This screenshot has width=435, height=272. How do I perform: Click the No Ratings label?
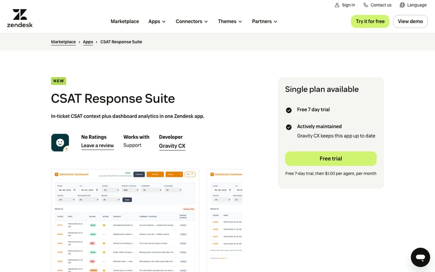tap(94, 137)
